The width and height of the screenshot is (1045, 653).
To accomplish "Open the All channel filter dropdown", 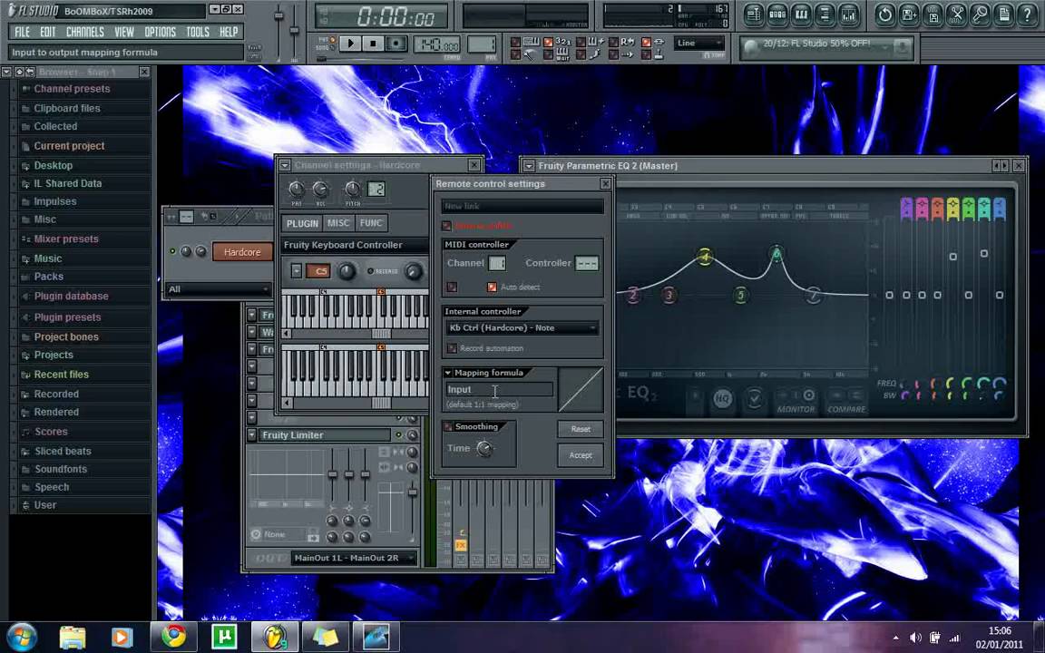I will 218,289.
